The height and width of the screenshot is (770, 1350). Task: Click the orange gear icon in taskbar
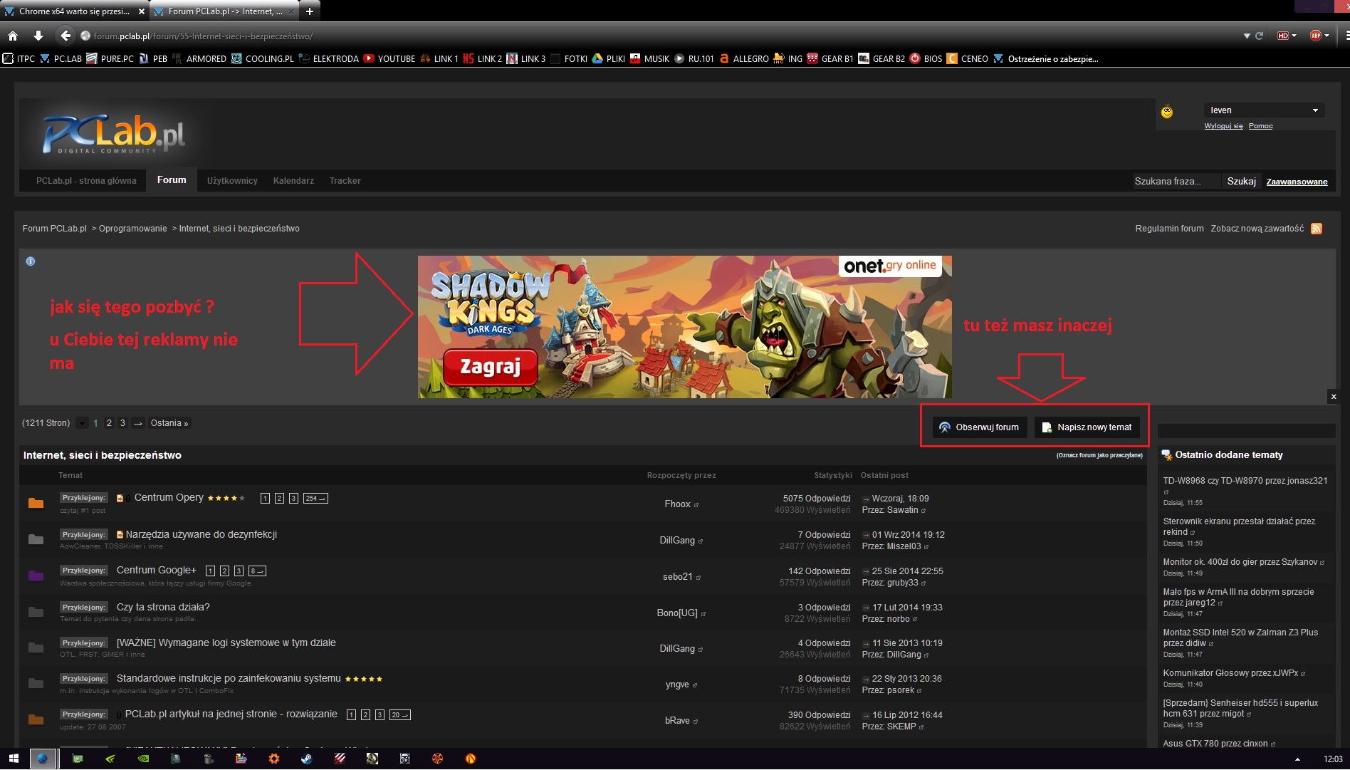[274, 759]
